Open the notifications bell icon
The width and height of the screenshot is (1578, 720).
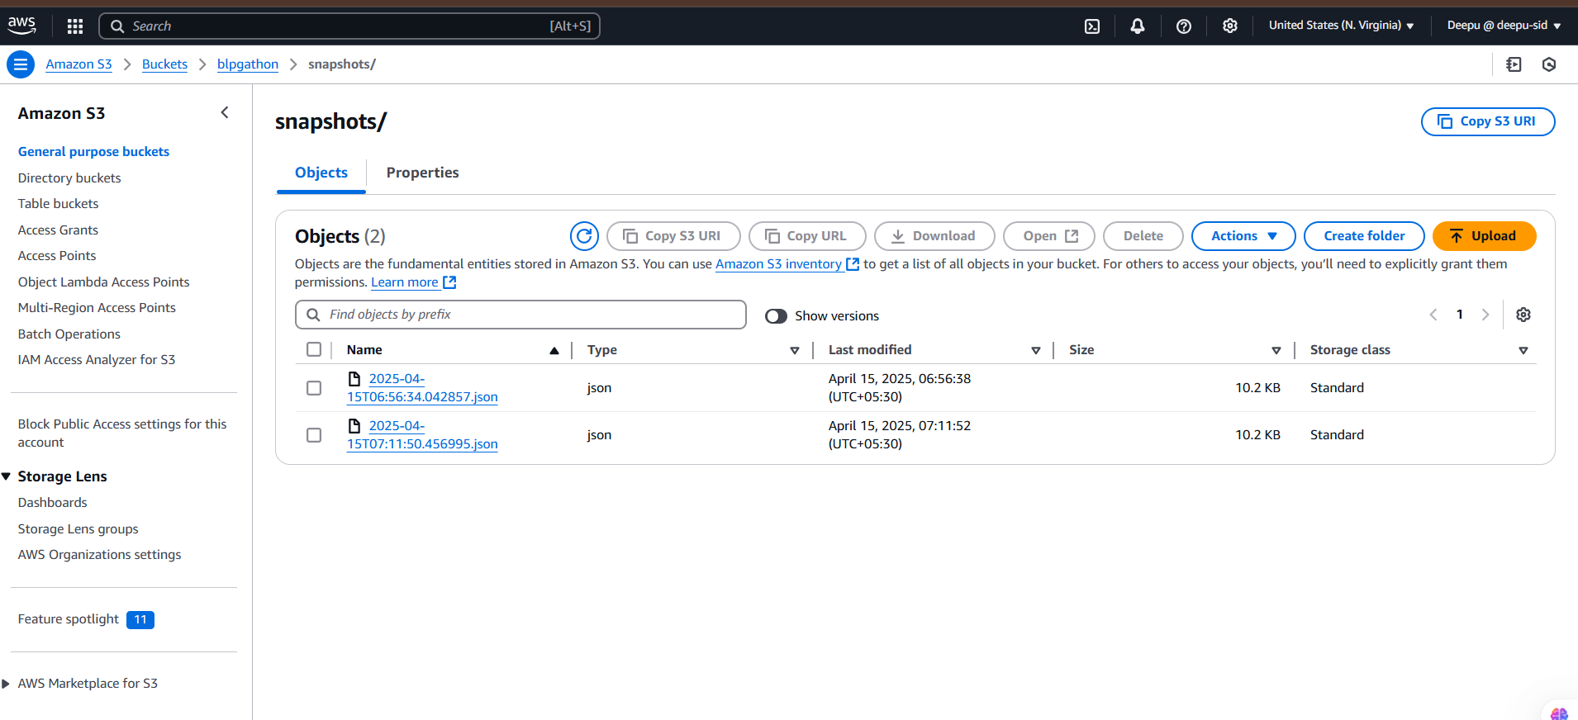click(1138, 26)
